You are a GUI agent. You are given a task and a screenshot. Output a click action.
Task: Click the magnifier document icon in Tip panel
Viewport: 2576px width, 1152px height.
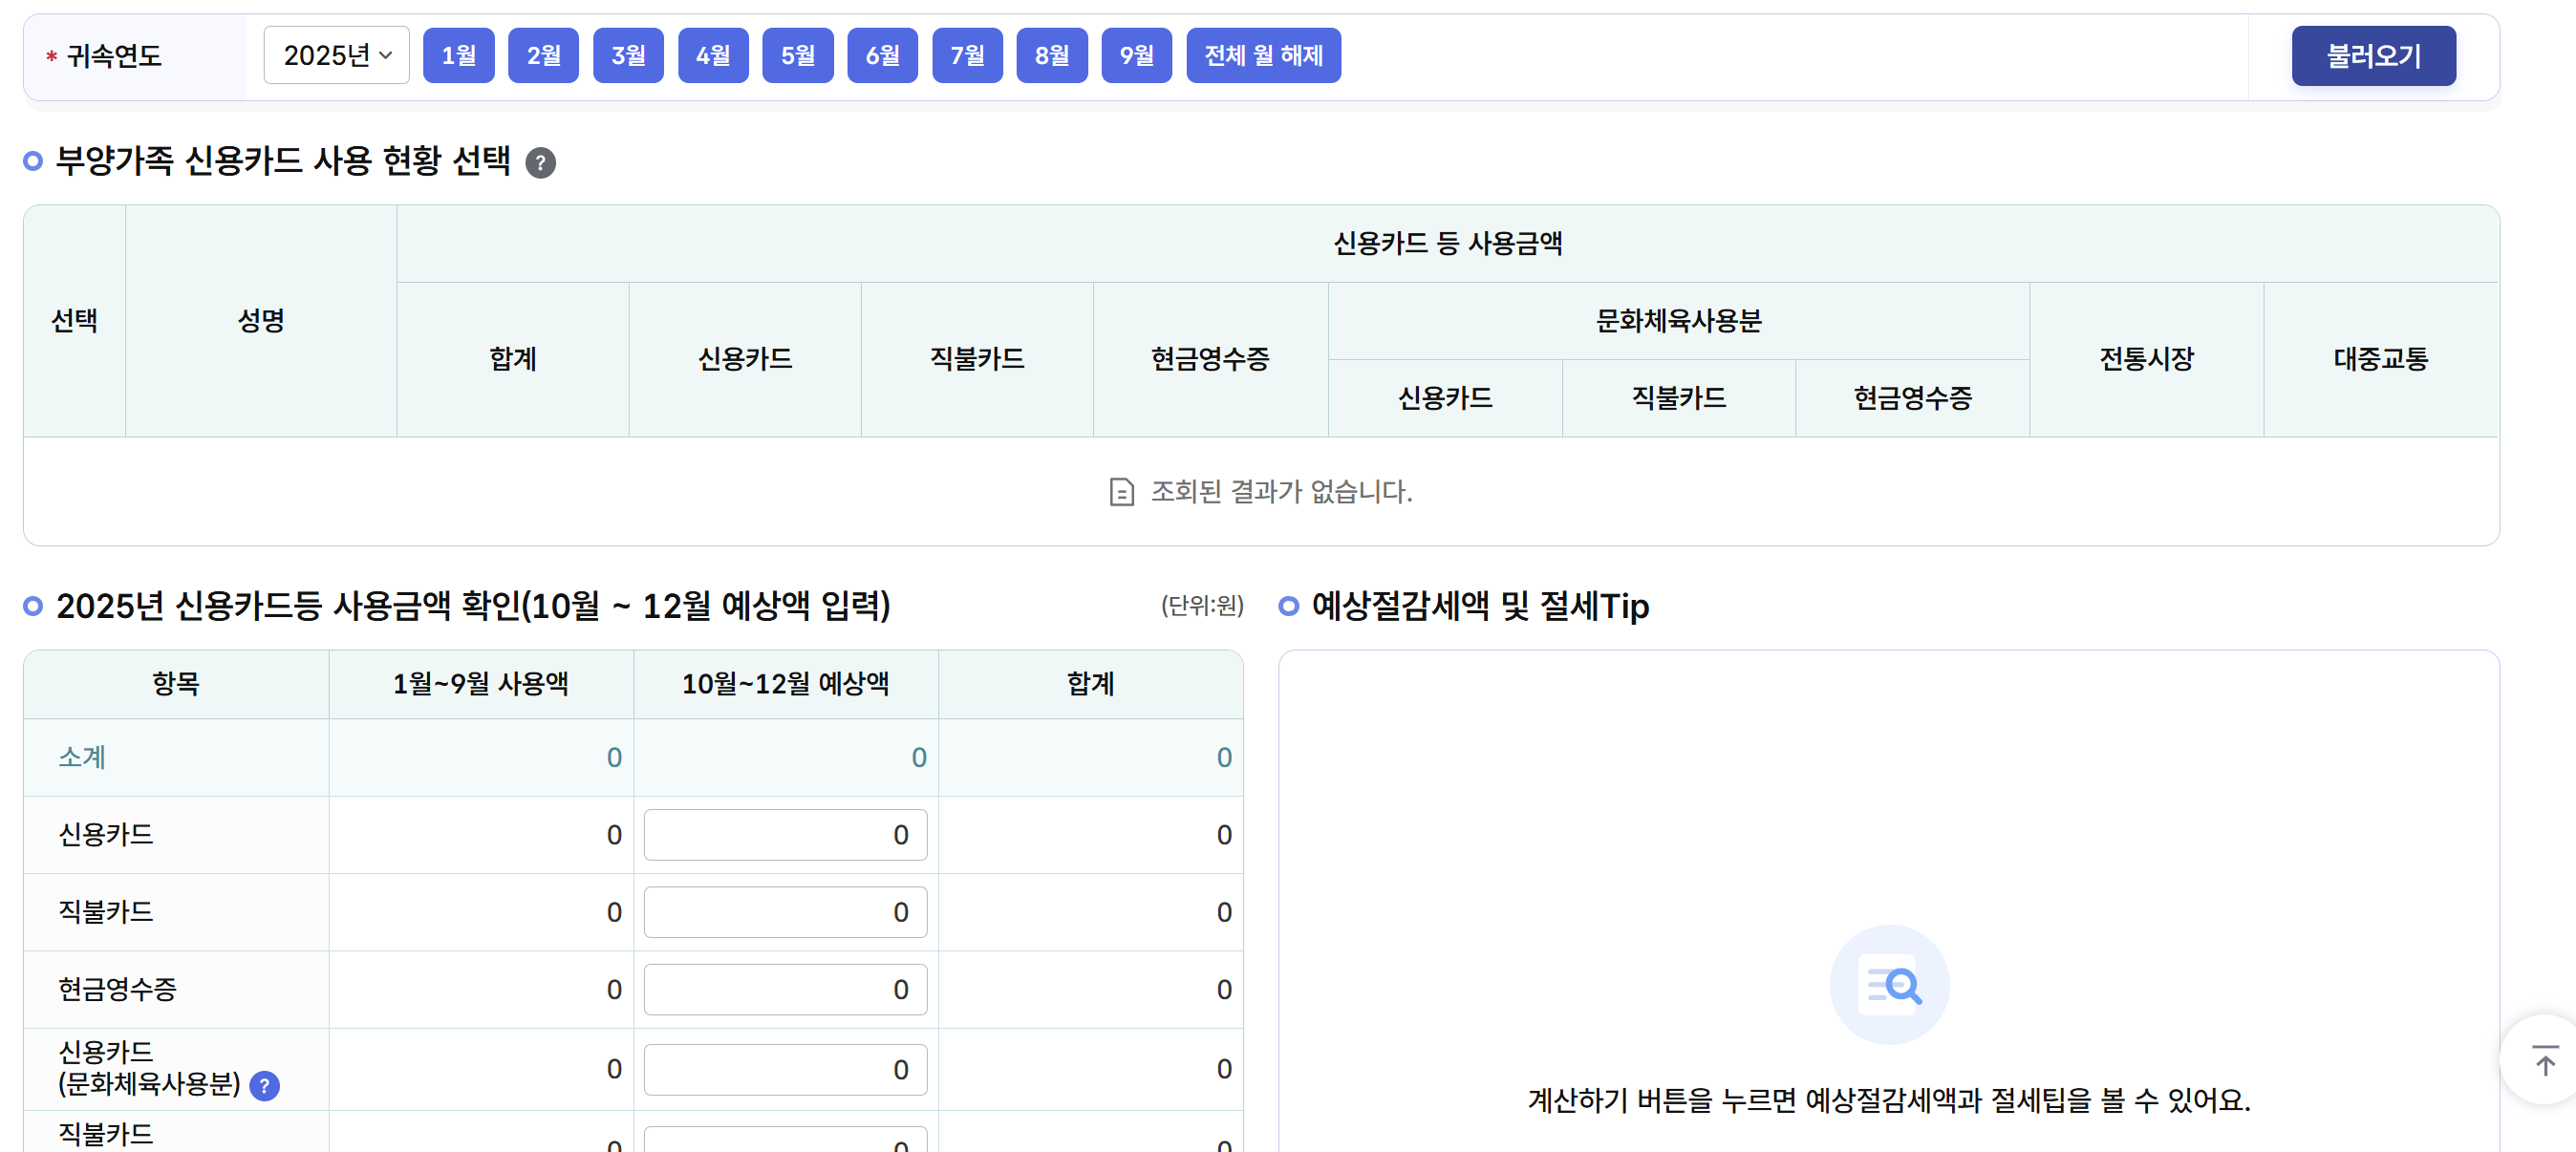tap(1888, 985)
